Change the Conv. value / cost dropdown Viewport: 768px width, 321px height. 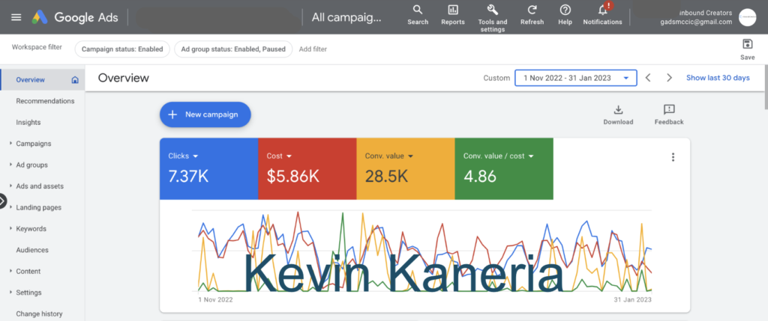(x=499, y=156)
